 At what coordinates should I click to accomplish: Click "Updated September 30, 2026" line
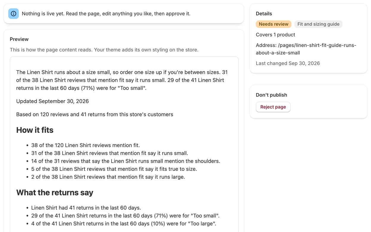coord(52,101)
